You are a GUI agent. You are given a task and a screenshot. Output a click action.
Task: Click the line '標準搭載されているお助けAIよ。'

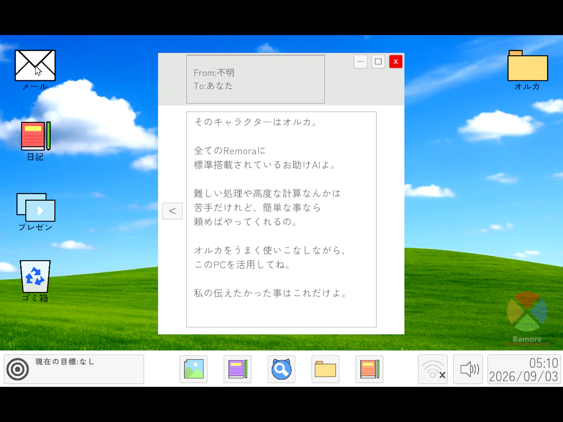coord(266,165)
